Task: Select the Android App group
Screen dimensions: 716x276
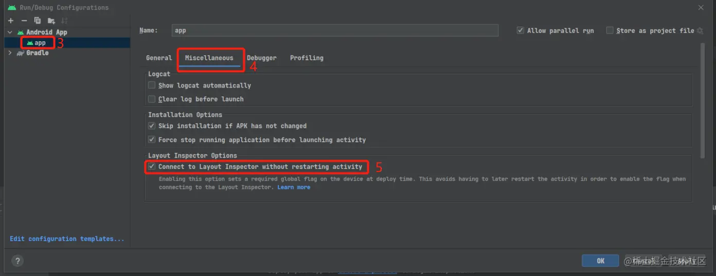Action: point(47,32)
